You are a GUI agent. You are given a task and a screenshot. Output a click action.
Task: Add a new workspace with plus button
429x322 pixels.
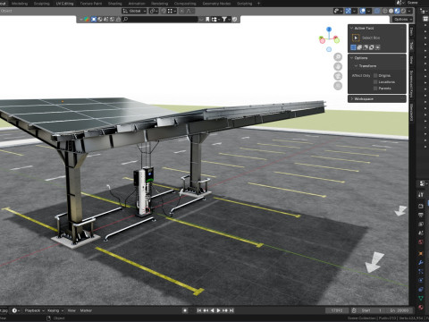pyautogui.click(x=258, y=4)
